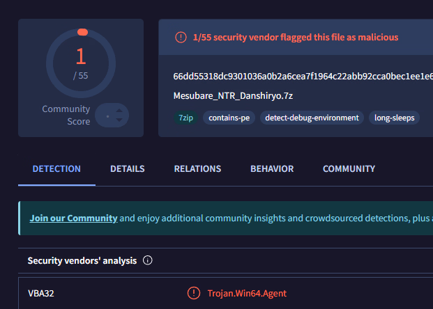Click the red malicious alert icon in banner
This screenshot has height=309, width=433.
pos(181,38)
